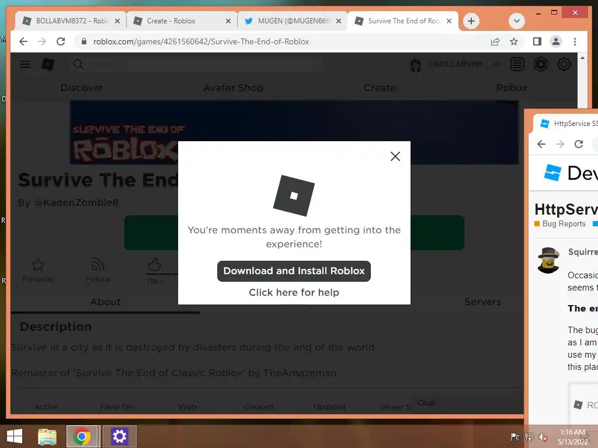
Task: Open the Roblox hamburger navigation menu
Action: tap(25, 64)
